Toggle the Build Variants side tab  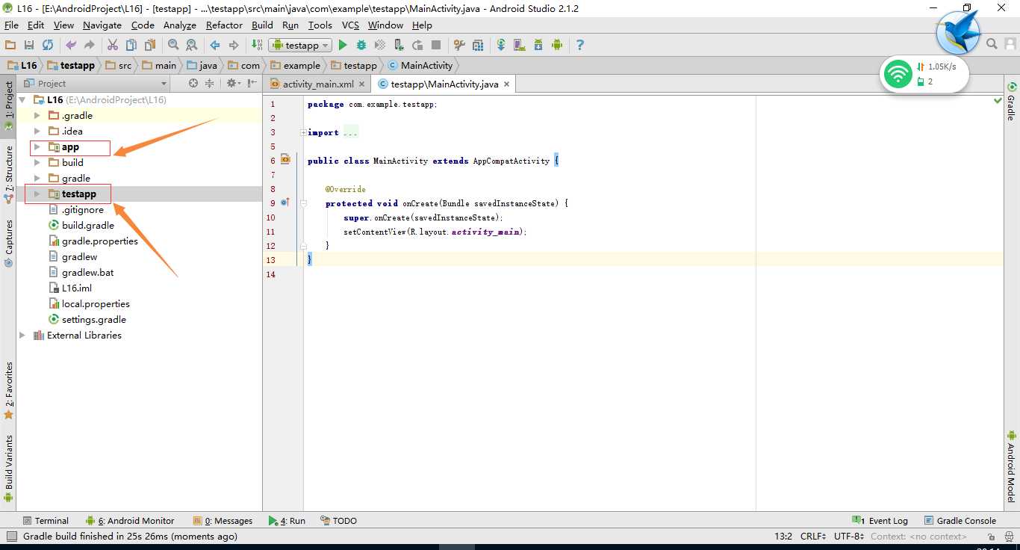pyautogui.click(x=8, y=468)
